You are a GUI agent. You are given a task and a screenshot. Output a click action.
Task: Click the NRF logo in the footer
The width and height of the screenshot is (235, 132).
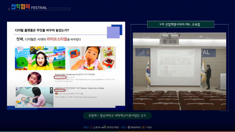pyautogui.click(x=104, y=127)
